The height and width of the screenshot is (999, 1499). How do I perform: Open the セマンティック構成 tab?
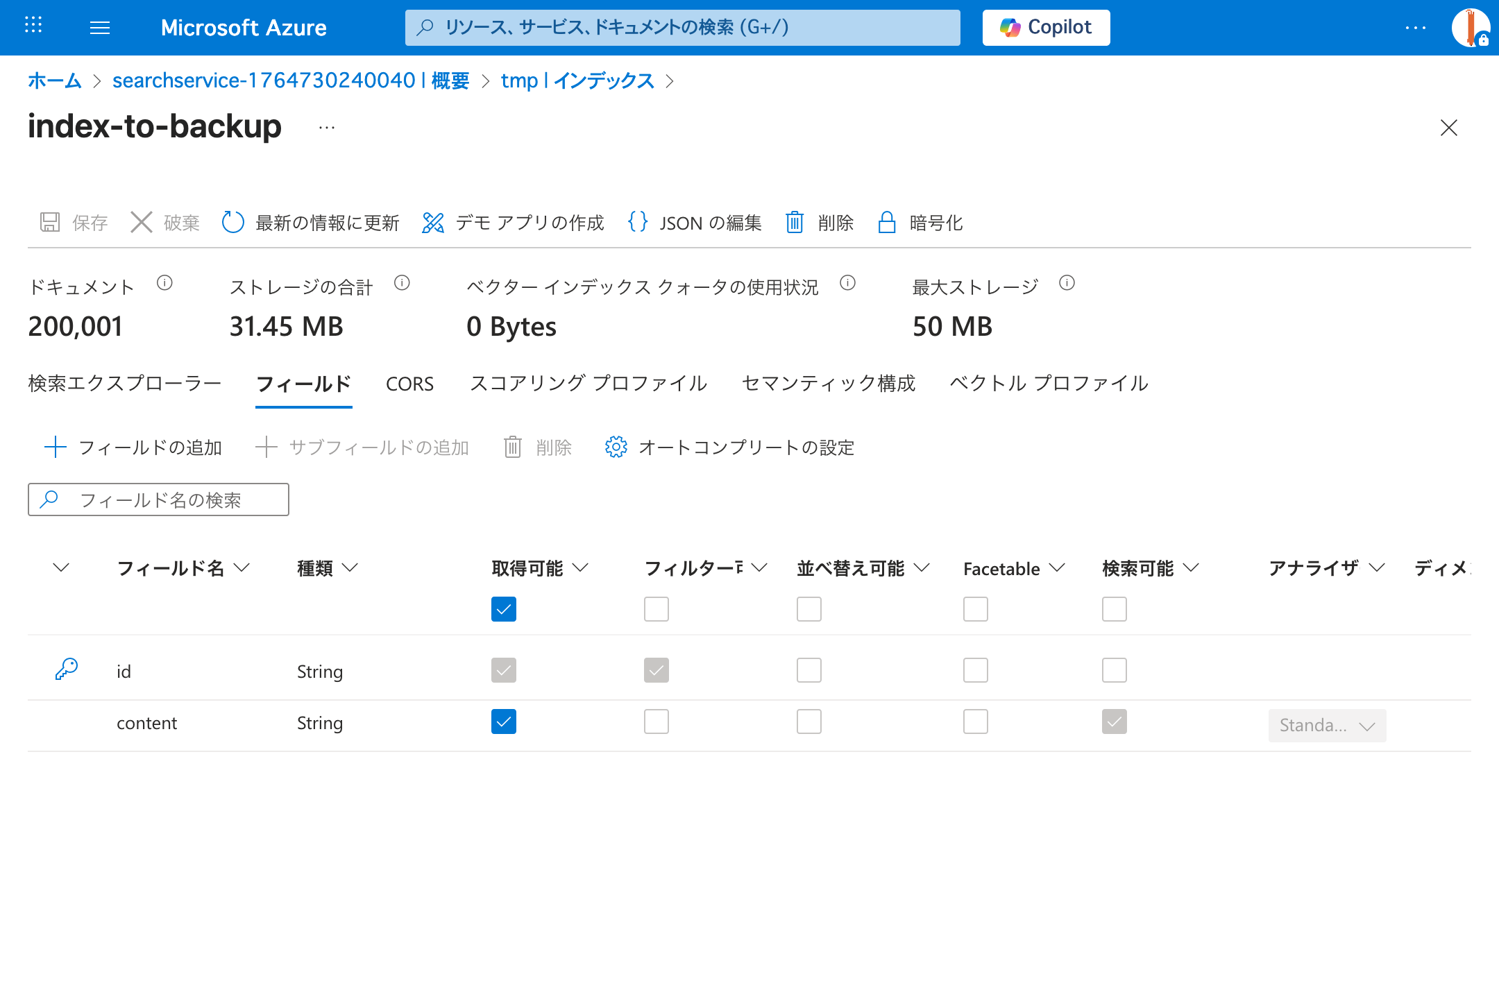(828, 383)
